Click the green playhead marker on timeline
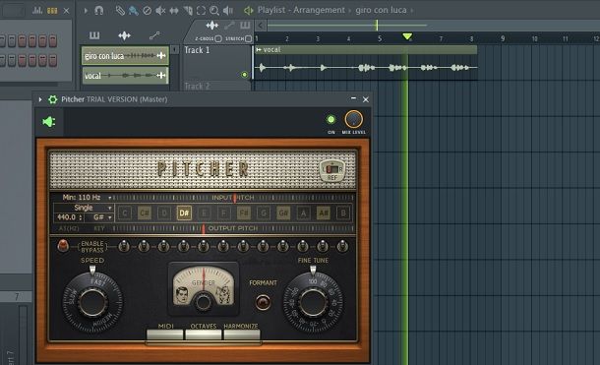 [x=407, y=36]
